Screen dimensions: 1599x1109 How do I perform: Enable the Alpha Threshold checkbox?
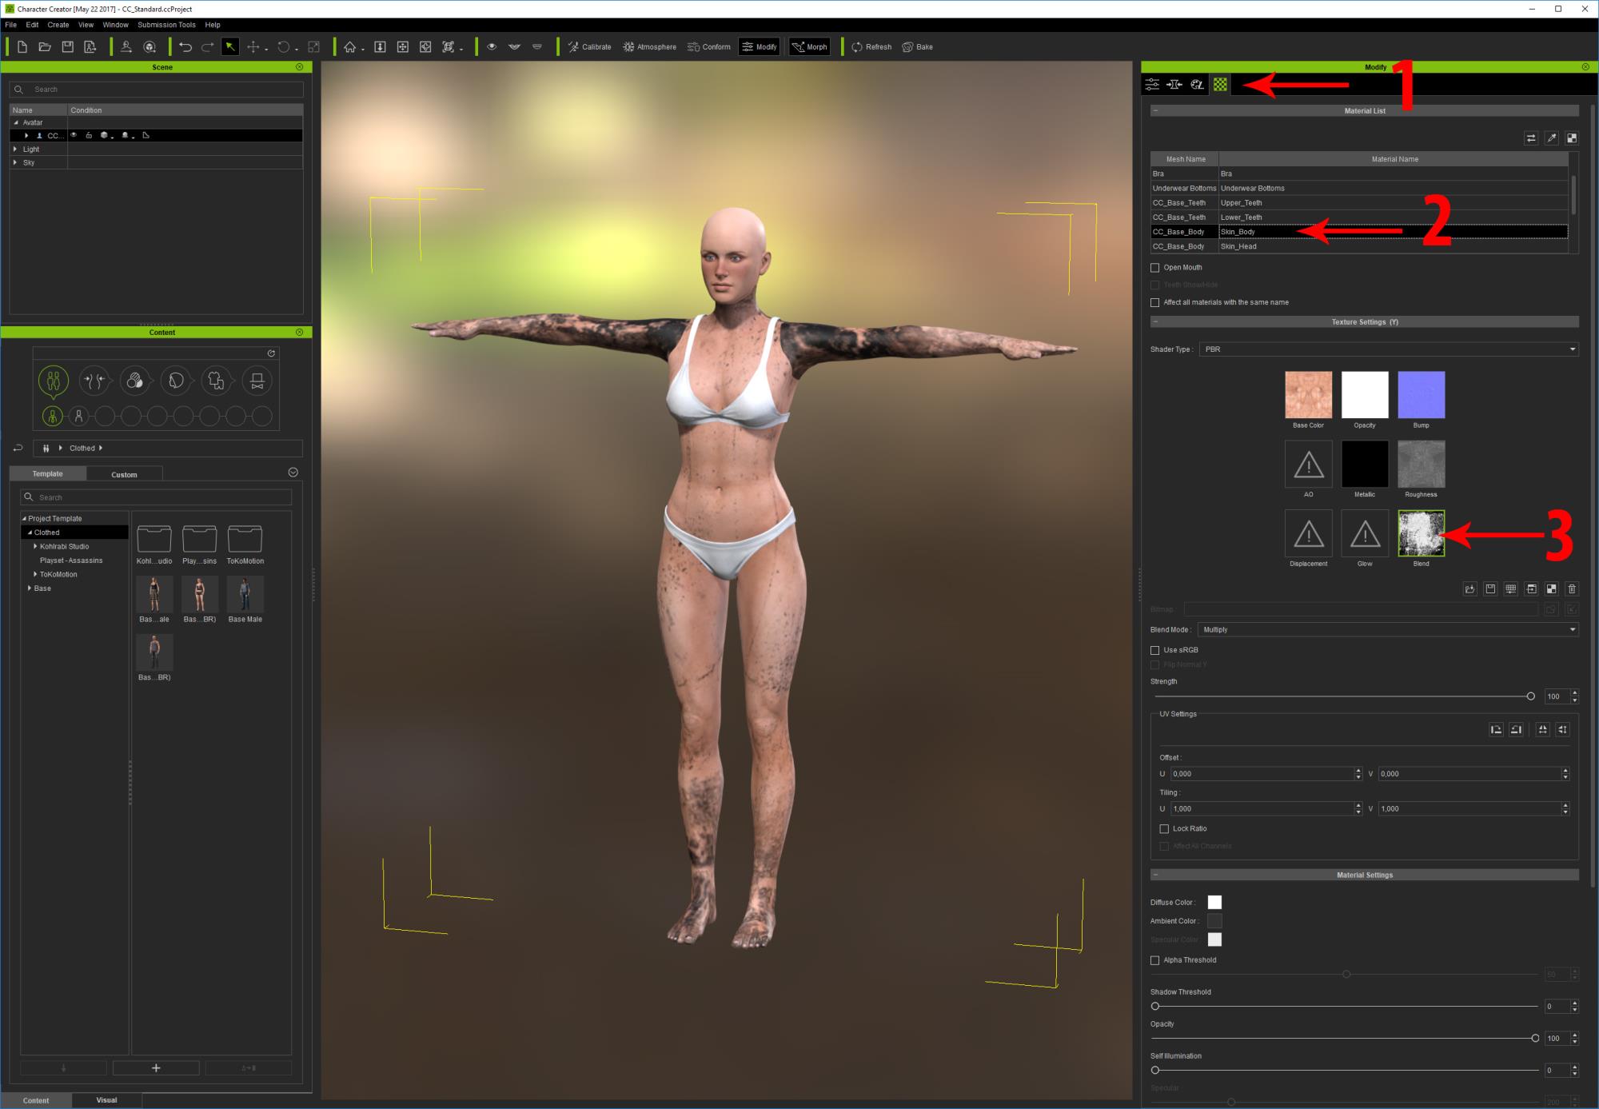pyautogui.click(x=1154, y=960)
